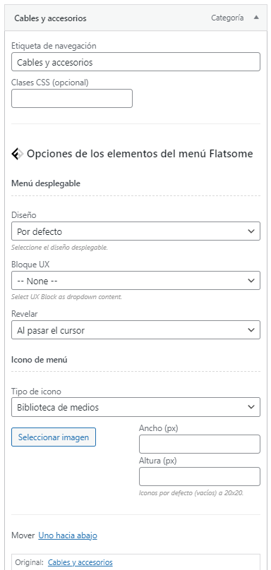Focus the Ancho (px) input field
This screenshot has width=271, height=570.
[x=200, y=444]
